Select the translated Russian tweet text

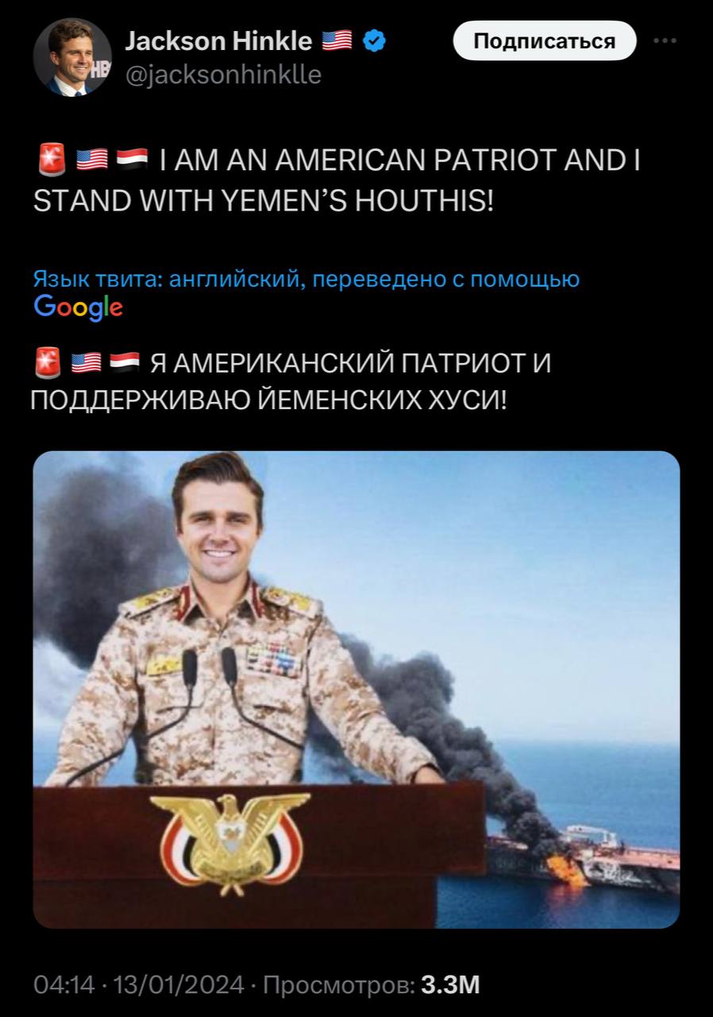(x=291, y=381)
